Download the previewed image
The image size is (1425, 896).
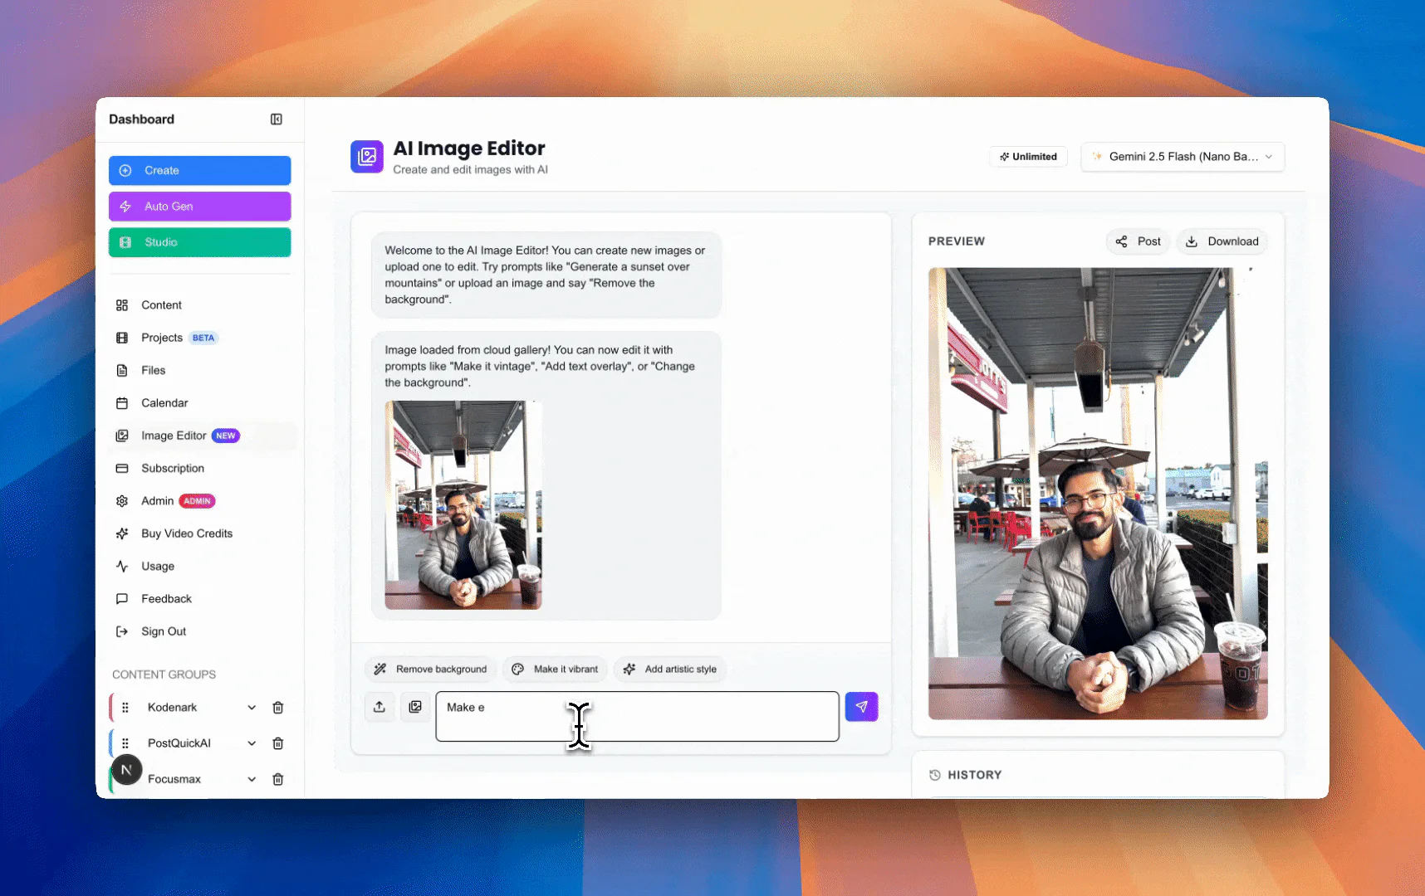point(1222,241)
